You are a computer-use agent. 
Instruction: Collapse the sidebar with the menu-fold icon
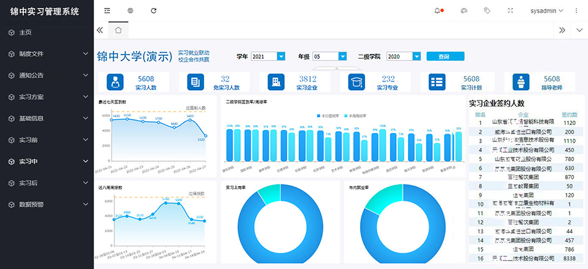tap(107, 10)
